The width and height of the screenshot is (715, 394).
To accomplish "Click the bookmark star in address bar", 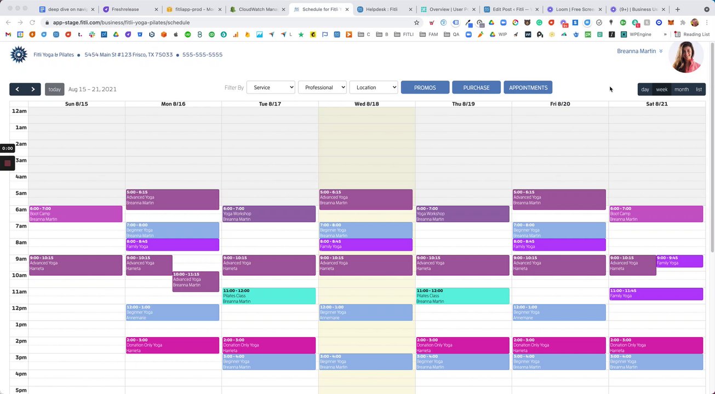I will tap(416, 22).
